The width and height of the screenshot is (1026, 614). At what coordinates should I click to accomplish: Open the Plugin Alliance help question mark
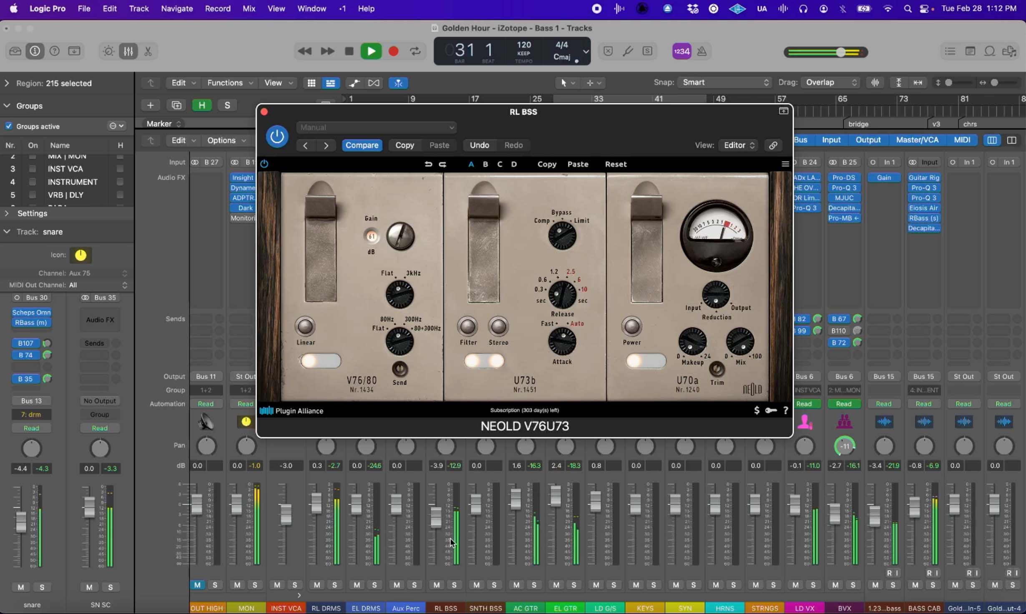click(x=785, y=411)
